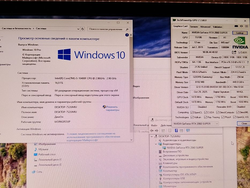Image resolution: width=250 pixels, height=188 pixels.
Task: Select the Graphics Card tab in GPU-Z
Action: tap(180, 26)
